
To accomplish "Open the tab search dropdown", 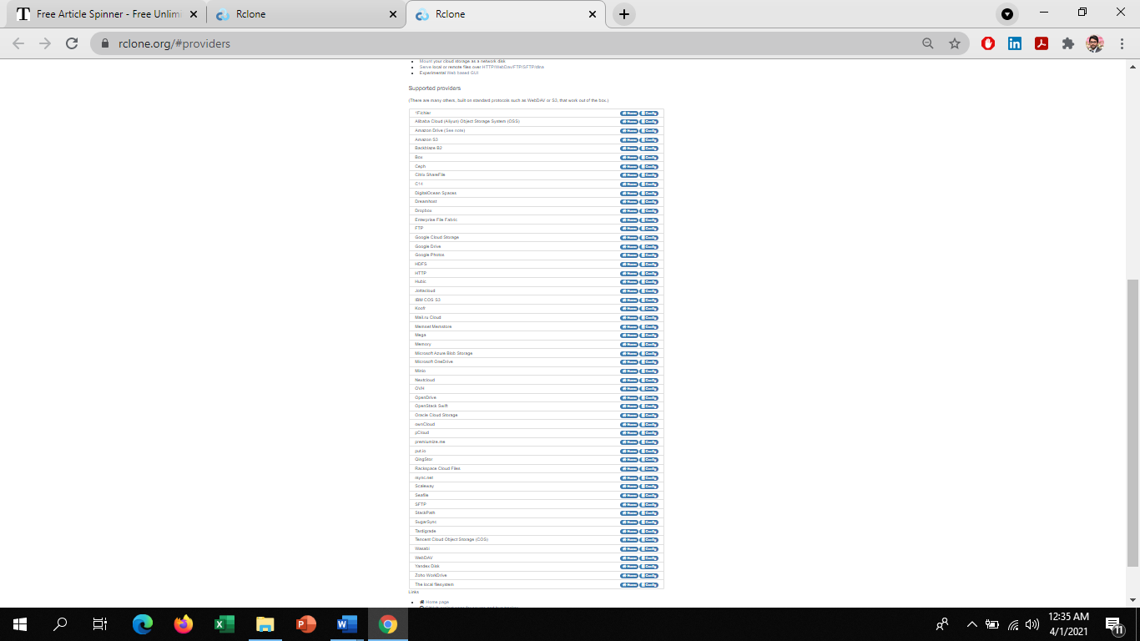I will click(1007, 14).
